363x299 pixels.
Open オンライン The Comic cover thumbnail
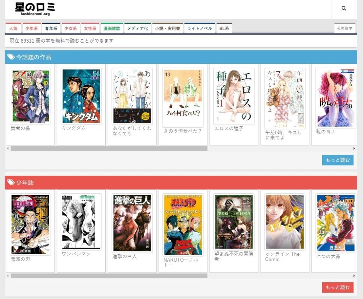[x=285, y=222]
